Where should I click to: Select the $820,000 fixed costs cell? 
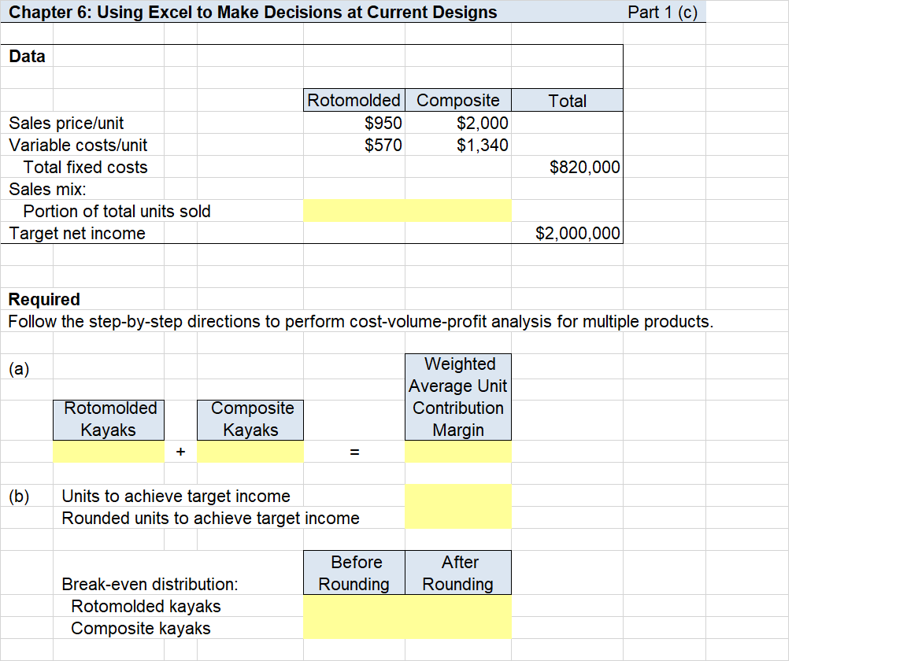pos(568,167)
